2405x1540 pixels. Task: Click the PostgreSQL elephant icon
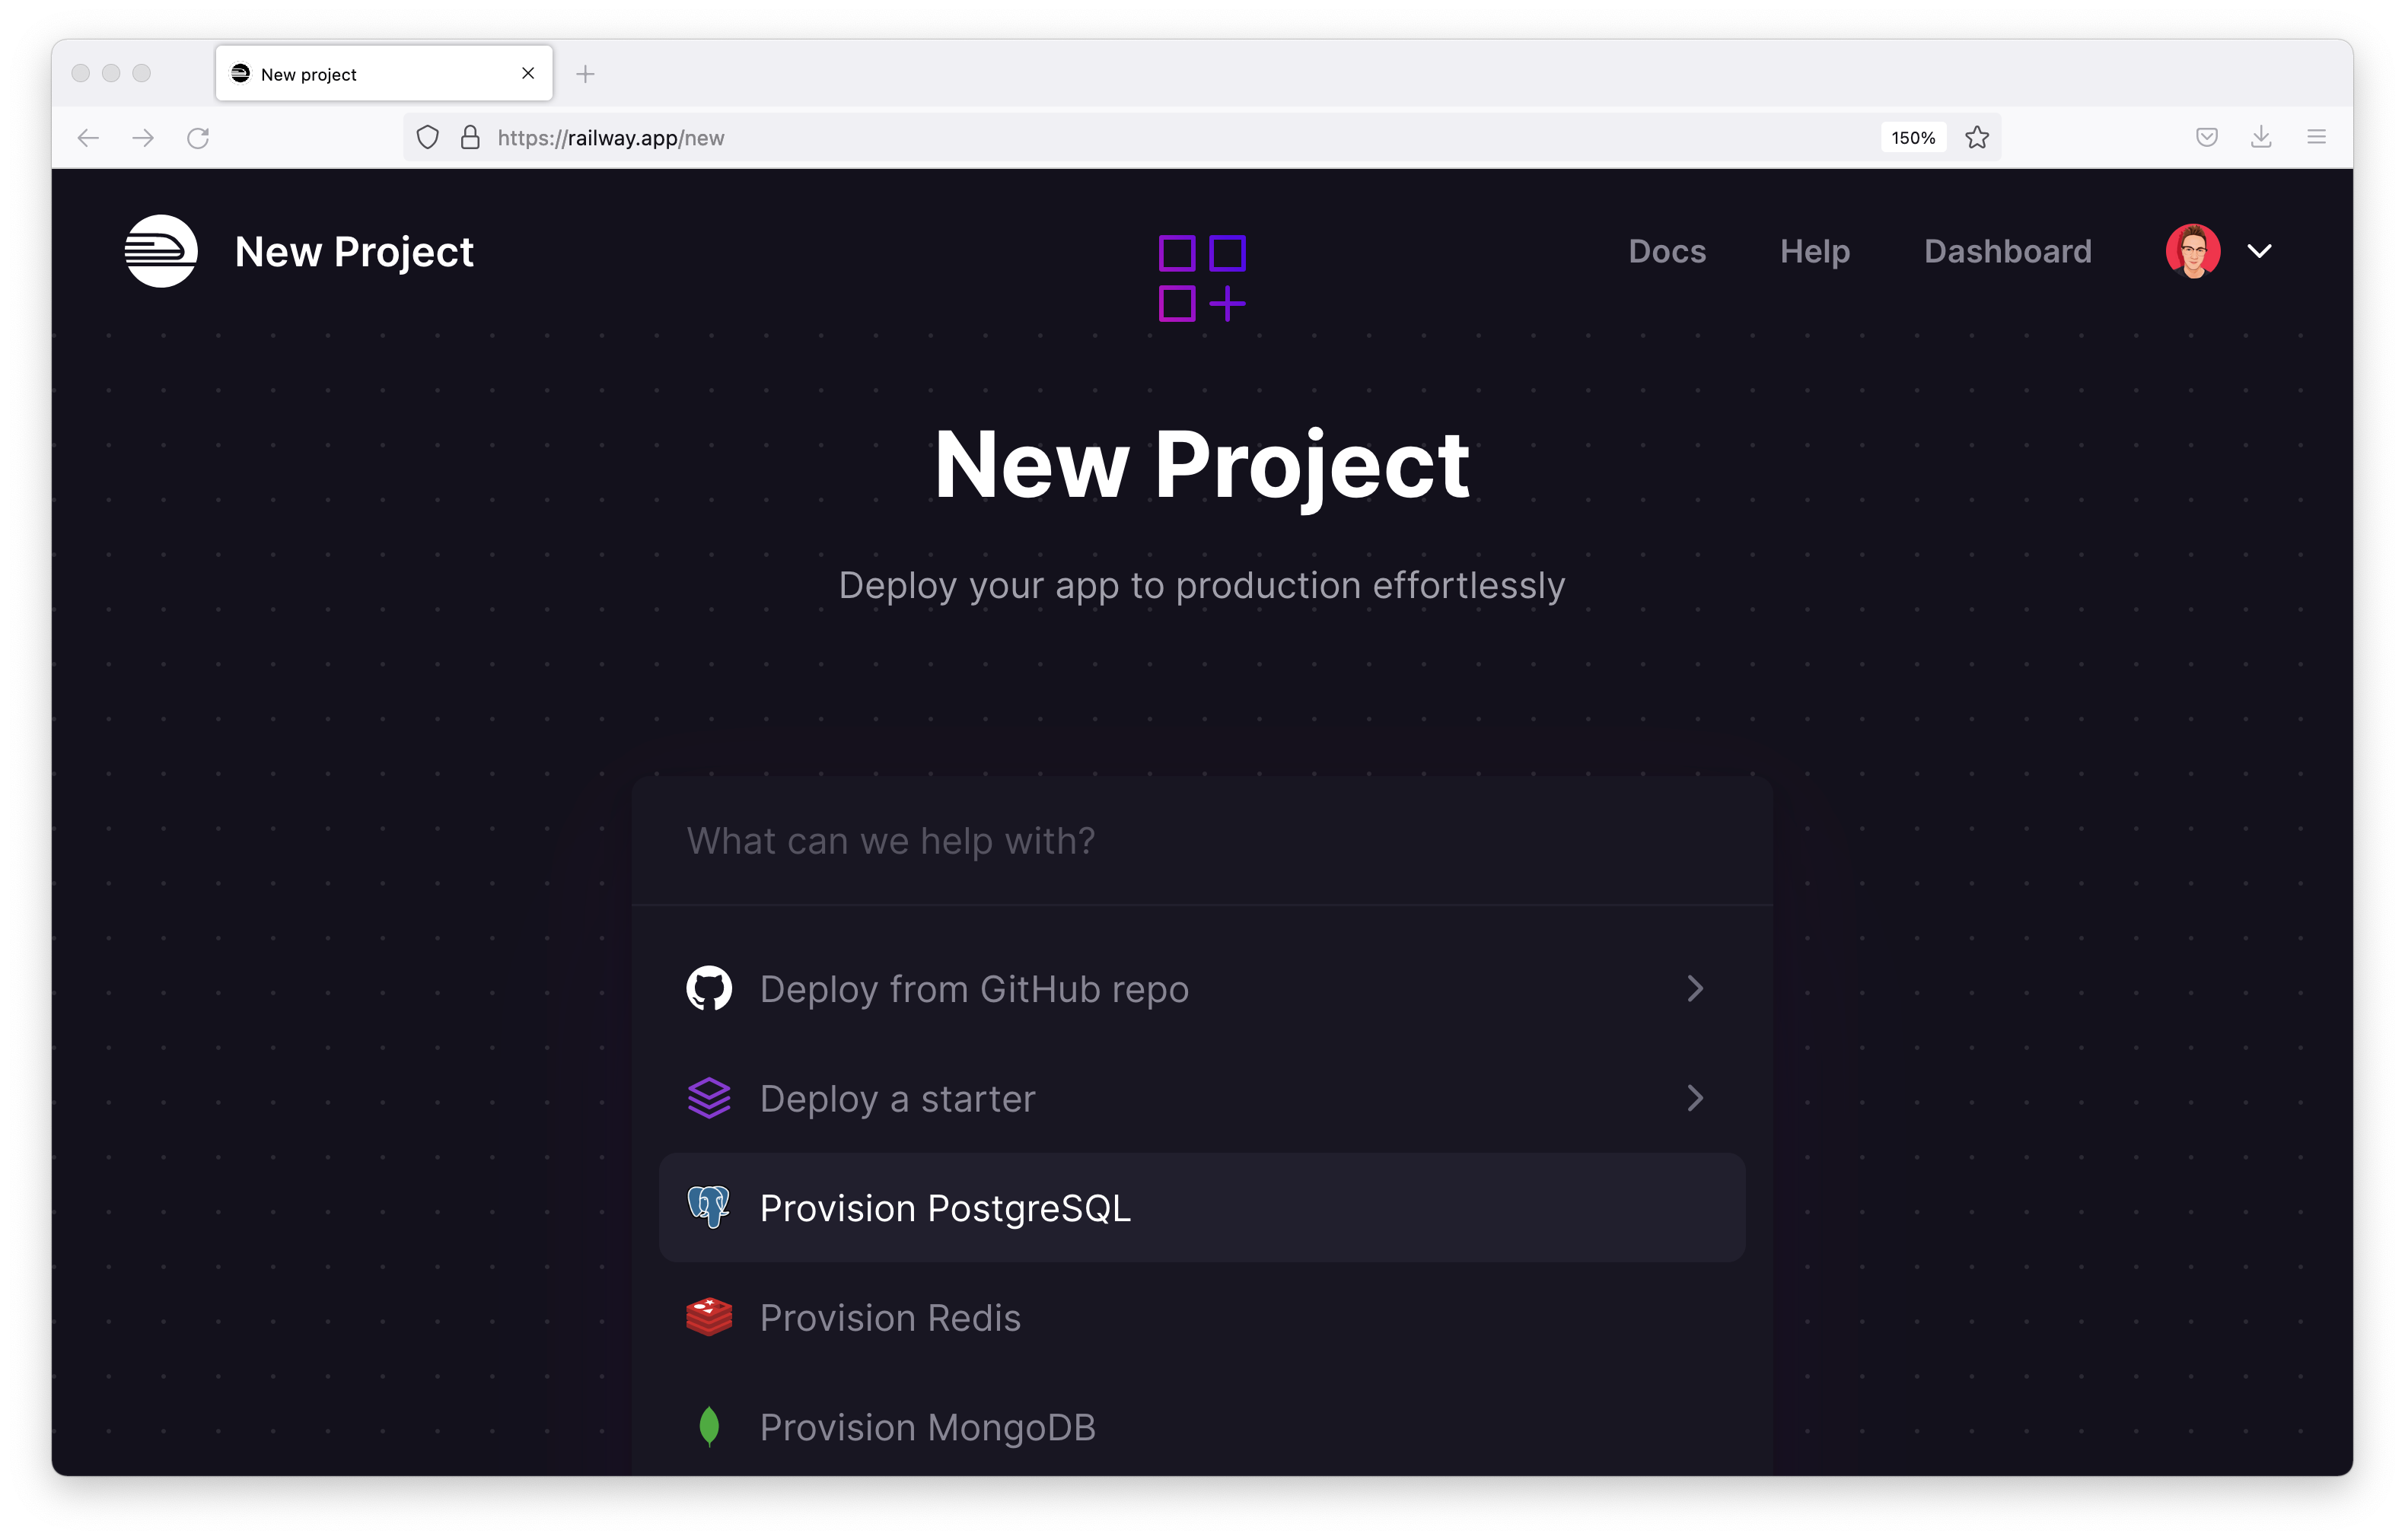coord(709,1207)
